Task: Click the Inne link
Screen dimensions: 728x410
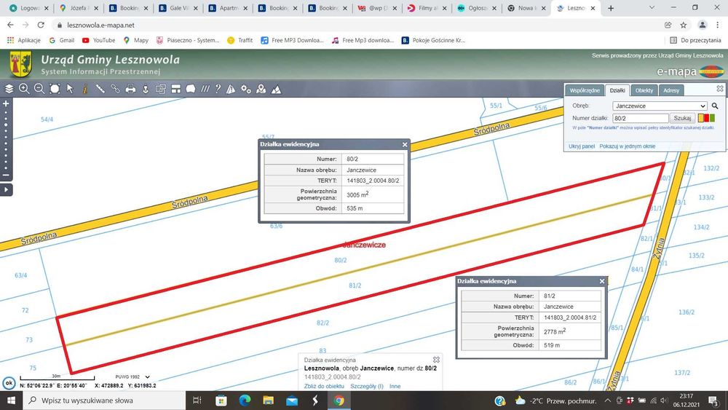Action: click(x=395, y=386)
